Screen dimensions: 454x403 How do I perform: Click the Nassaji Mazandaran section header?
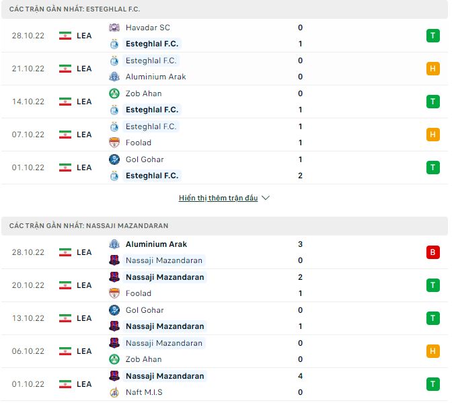225,226
